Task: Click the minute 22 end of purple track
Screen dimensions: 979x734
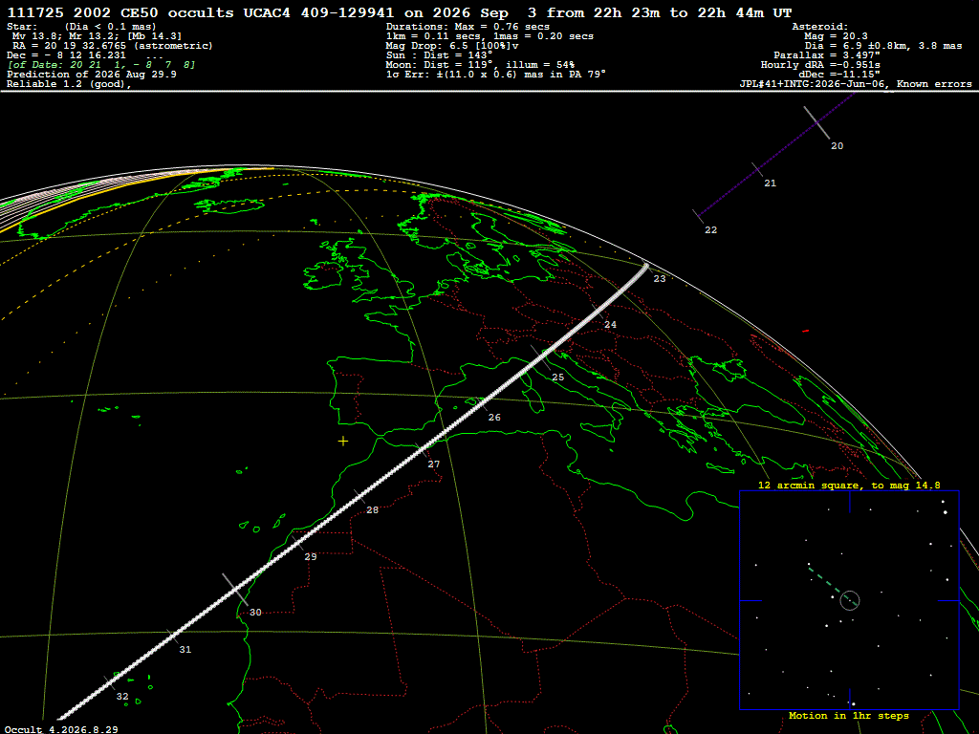Action: 698,216
